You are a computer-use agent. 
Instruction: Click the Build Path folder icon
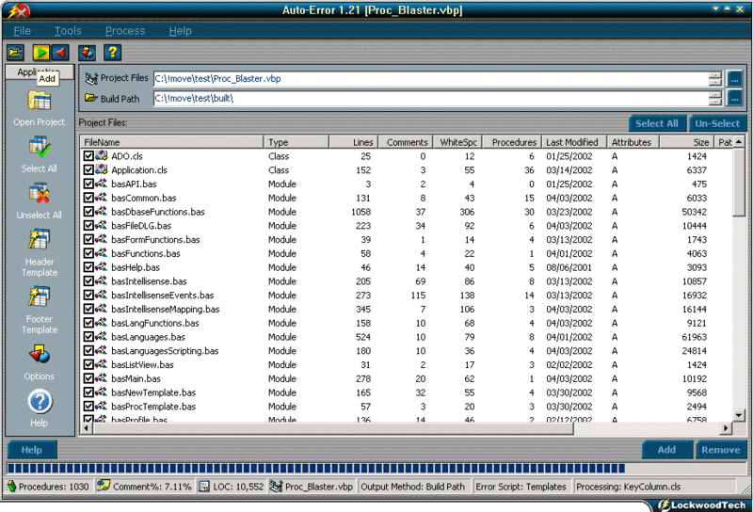91,98
